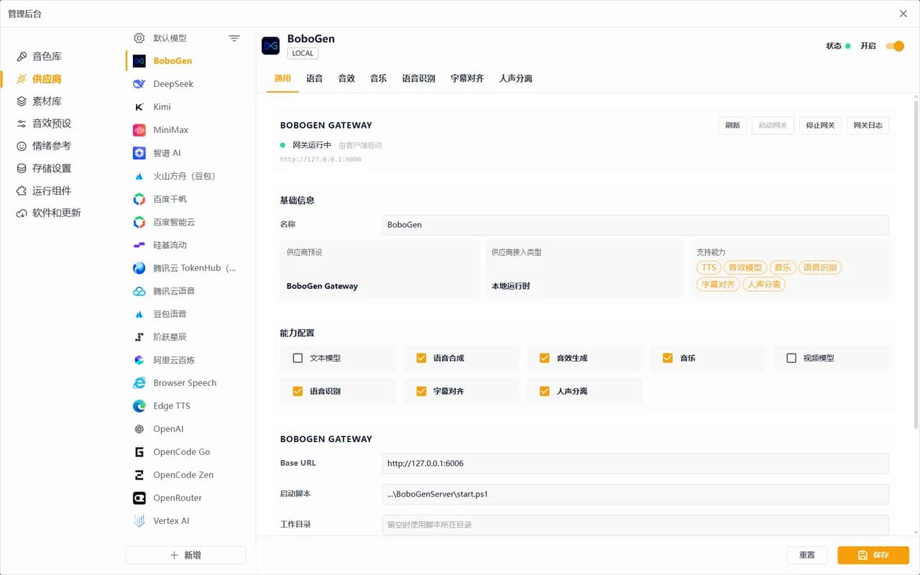Select the 阿里云百炼 provider logo
Screen dimensions: 920x575
coord(139,360)
